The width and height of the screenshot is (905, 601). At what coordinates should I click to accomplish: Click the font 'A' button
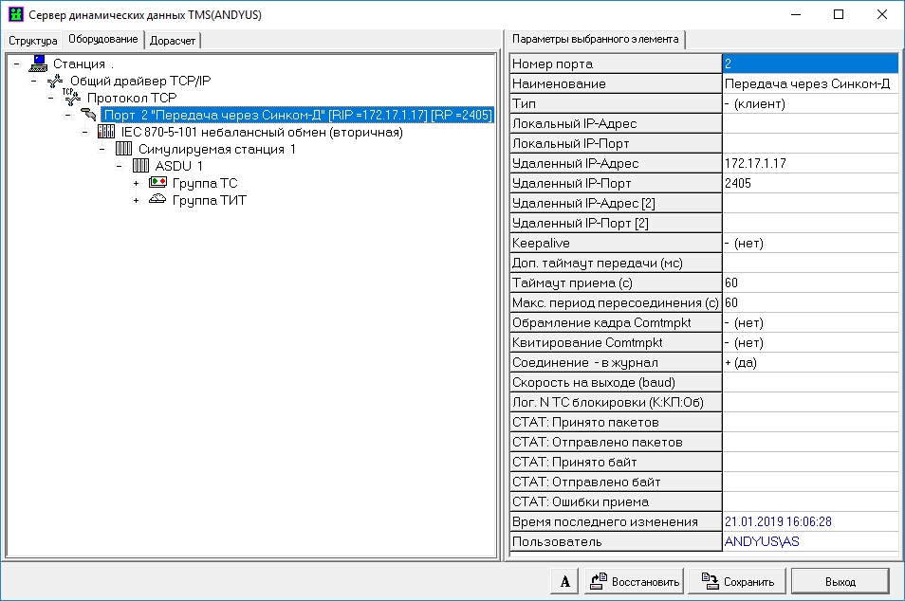[x=564, y=581]
